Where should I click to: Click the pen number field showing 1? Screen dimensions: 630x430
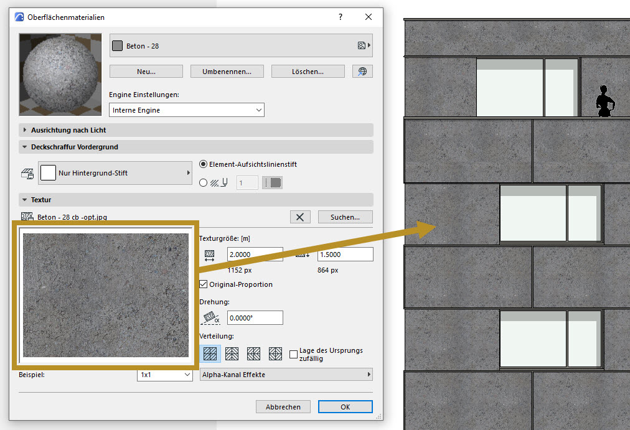pos(247,183)
